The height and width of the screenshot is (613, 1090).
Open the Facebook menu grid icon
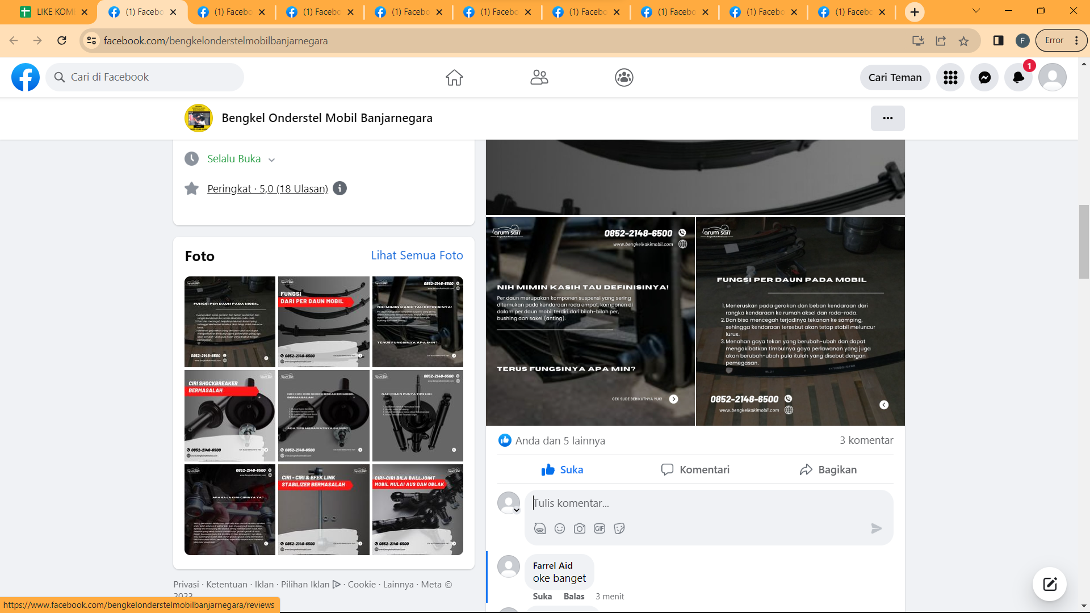coord(950,77)
